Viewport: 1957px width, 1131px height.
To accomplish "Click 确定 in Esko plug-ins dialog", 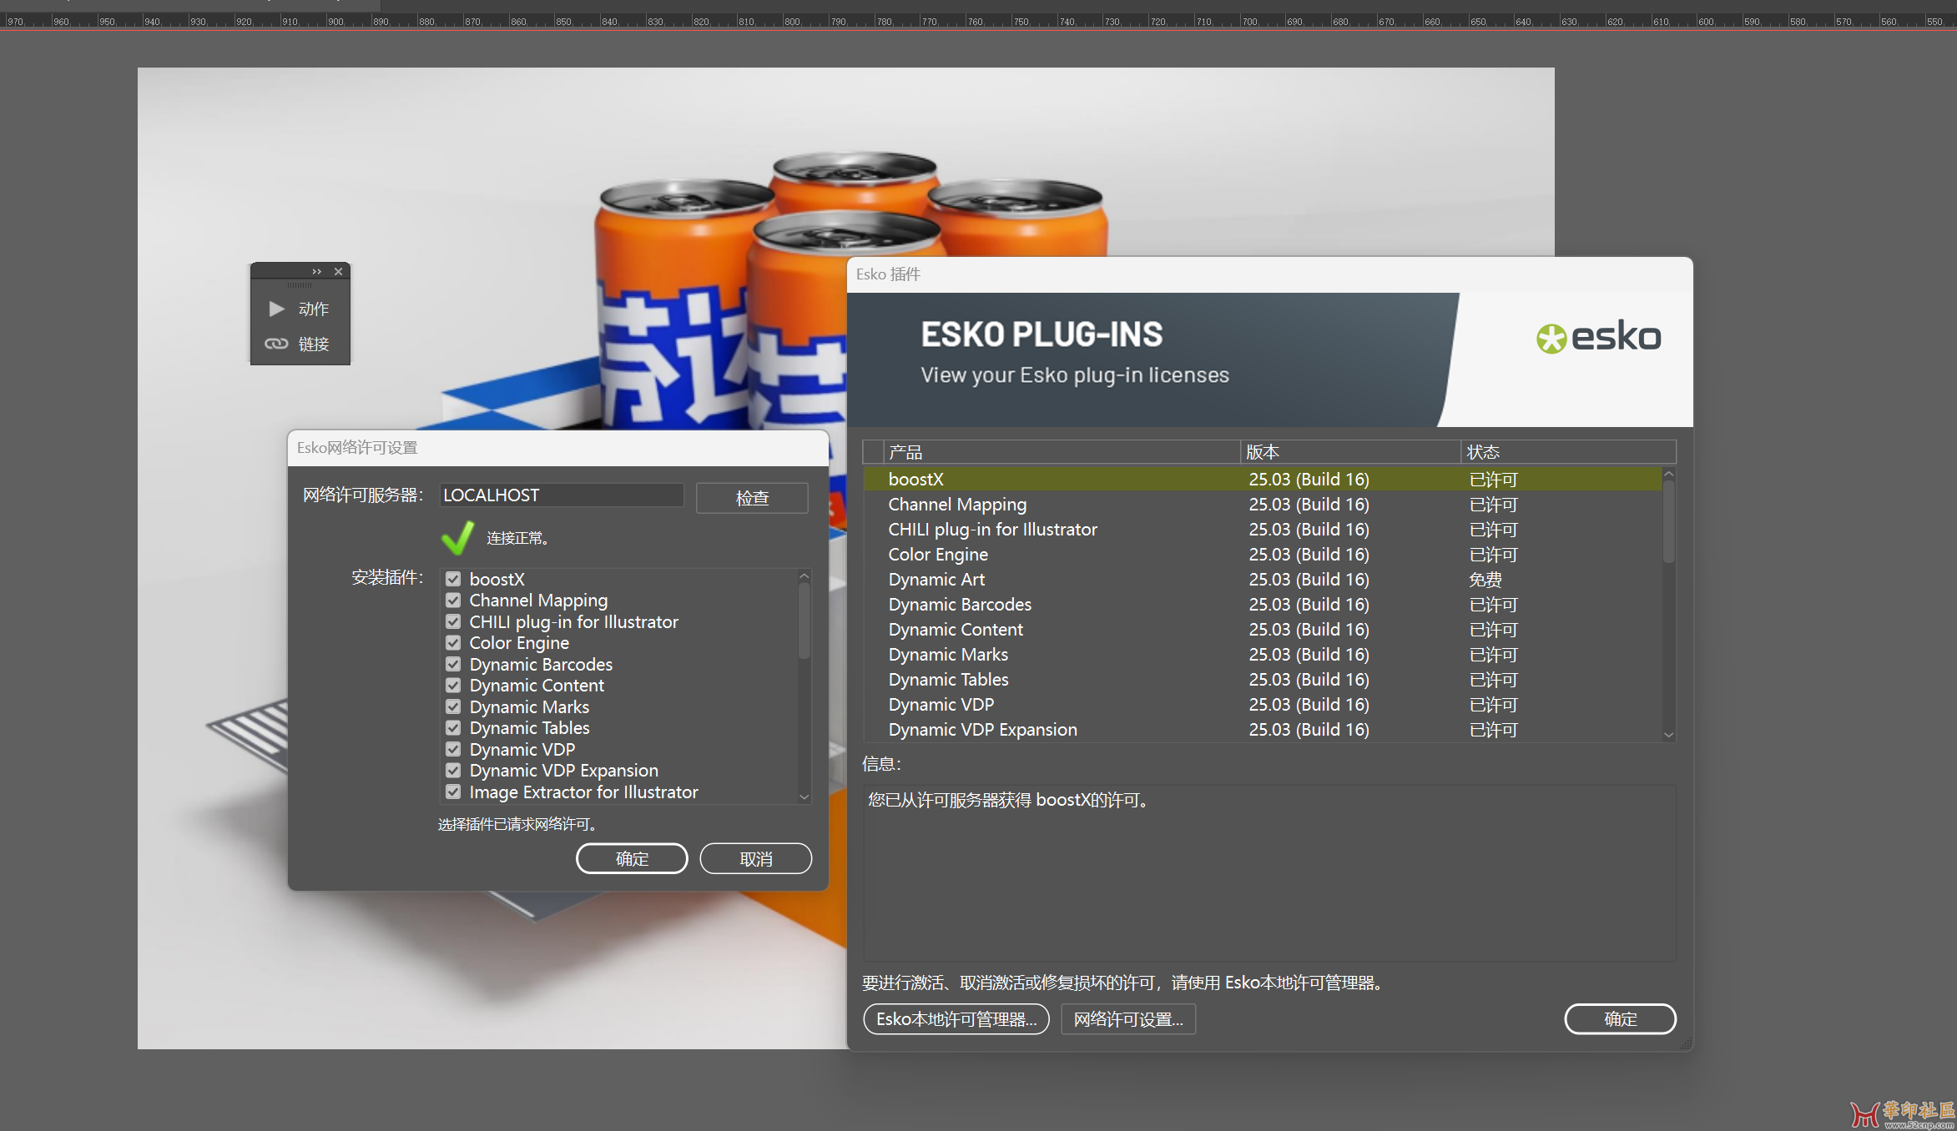I will pyautogui.click(x=1620, y=1019).
